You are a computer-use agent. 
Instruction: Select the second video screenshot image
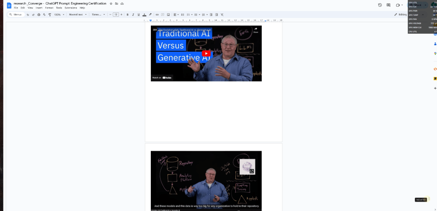click(206, 181)
